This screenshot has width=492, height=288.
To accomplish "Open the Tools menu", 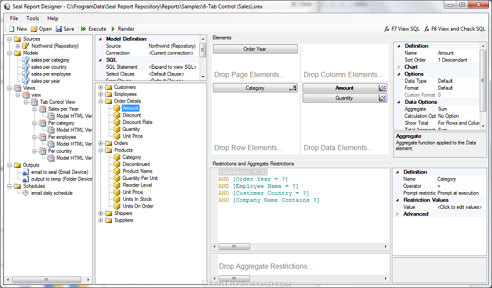I will [x=33, y=18].
